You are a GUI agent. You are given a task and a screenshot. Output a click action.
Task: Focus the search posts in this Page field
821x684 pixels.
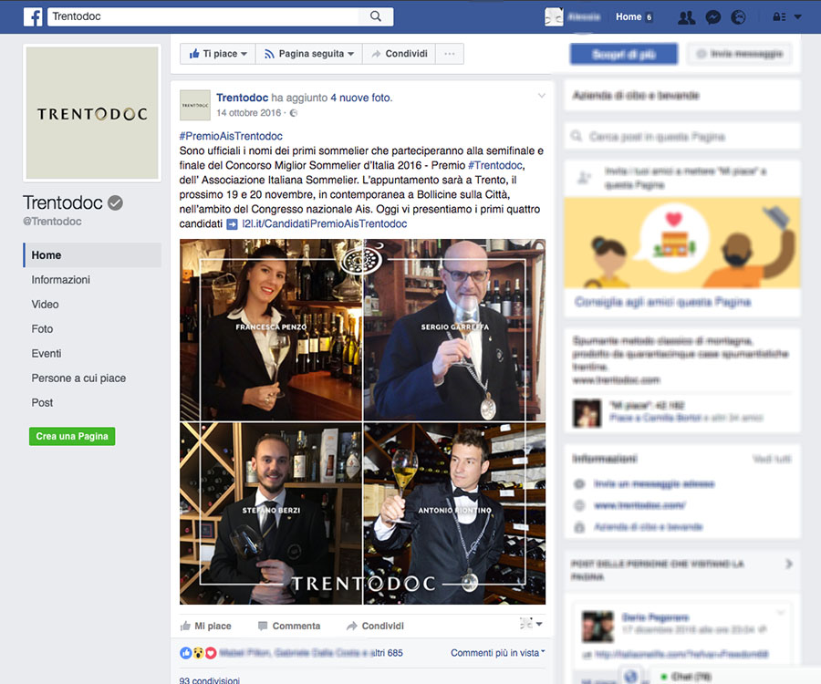click(x=682, y=137)
